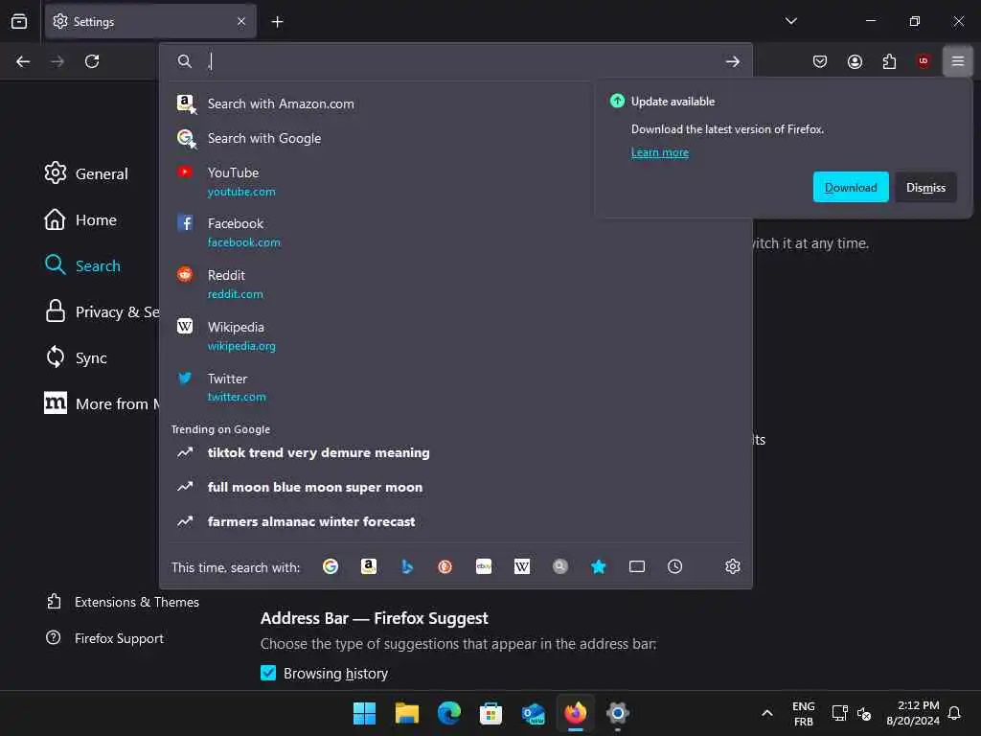This screenshot has height=736, width=981.
Task: Reload the current page
Action: tap(92, 61)
